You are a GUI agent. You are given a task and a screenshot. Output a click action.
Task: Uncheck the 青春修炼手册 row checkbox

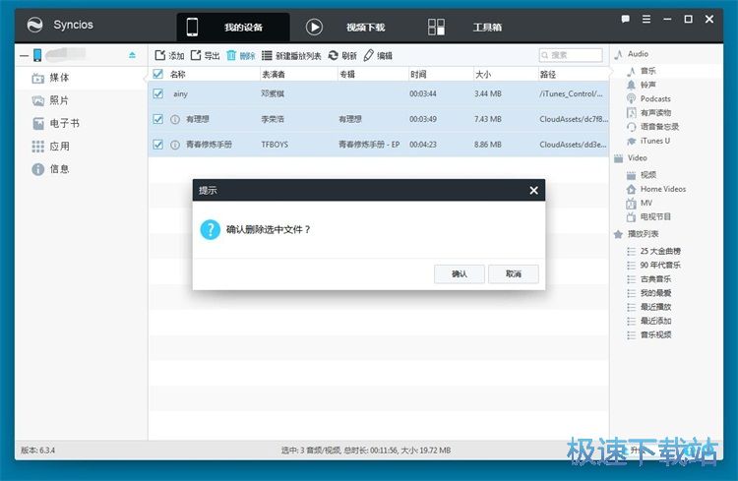coord(158,145)
